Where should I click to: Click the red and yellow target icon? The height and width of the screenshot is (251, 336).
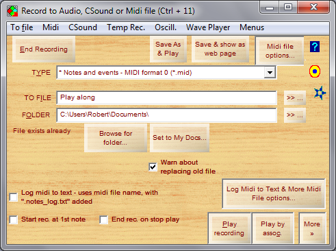(315, 71)
